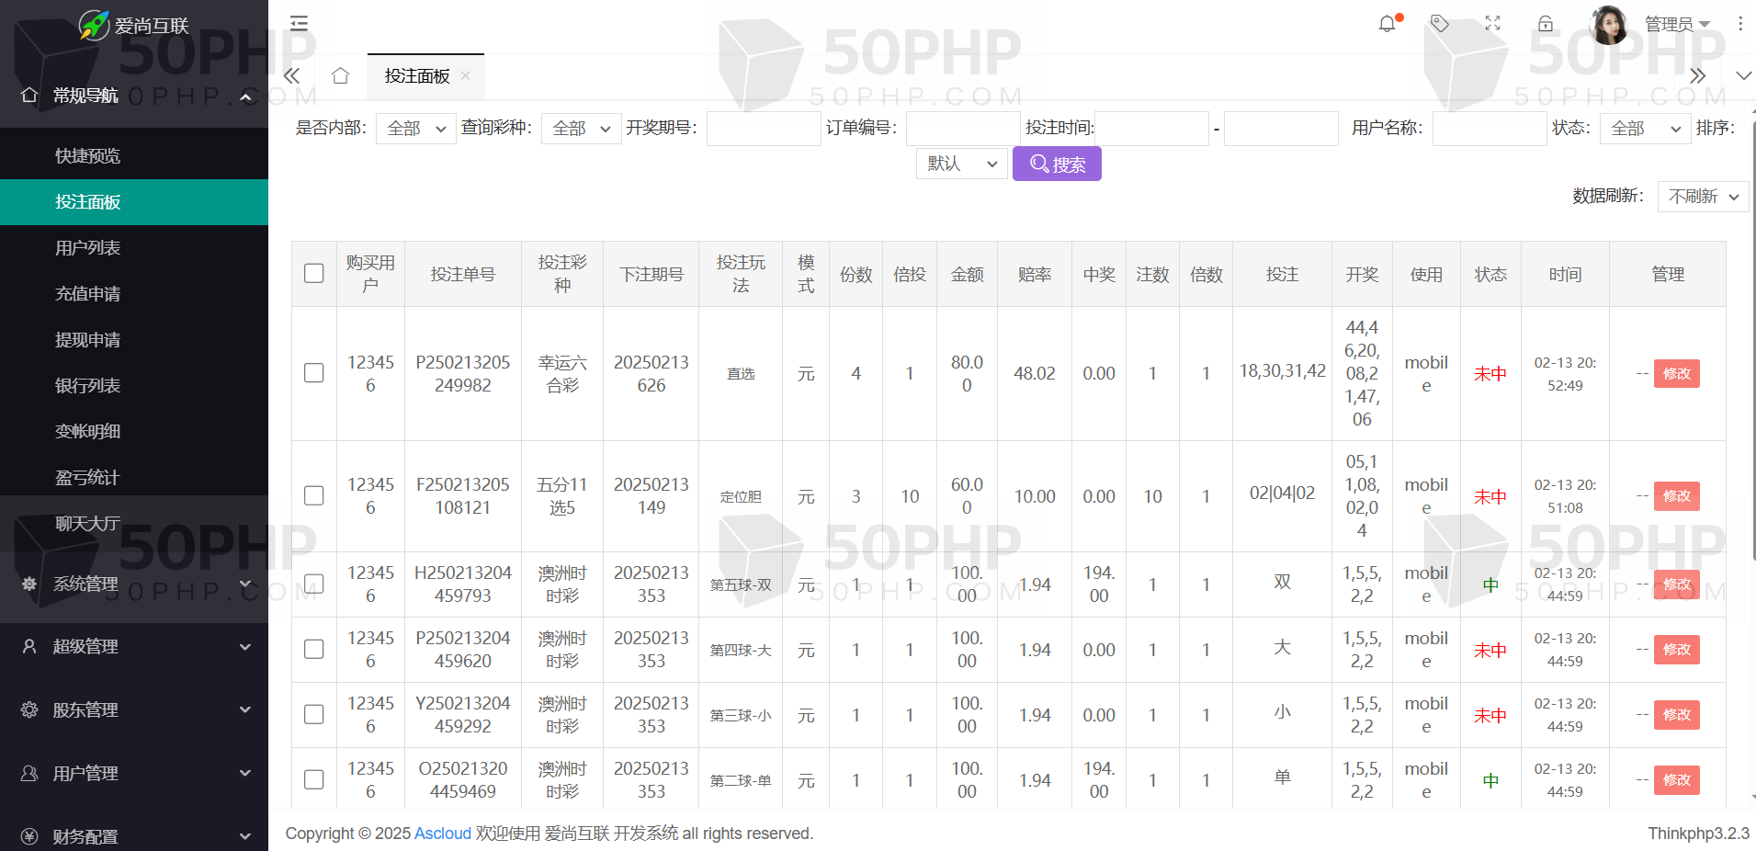This screenshot has height=851, width=1756.
Task: Open 充值申请 in the sidebar
Action: pyautogui.click(x=88, y=294)
